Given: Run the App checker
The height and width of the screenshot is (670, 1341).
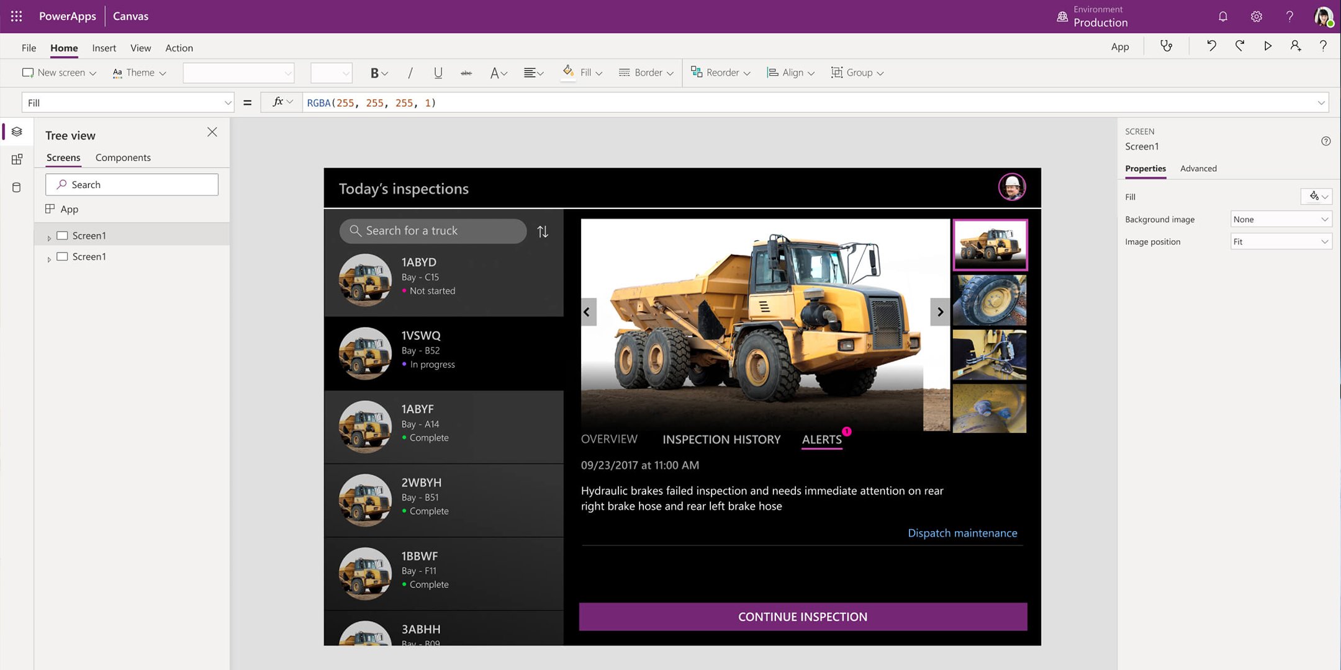Looking at the screenshot, I should [x=1167, y=46].
